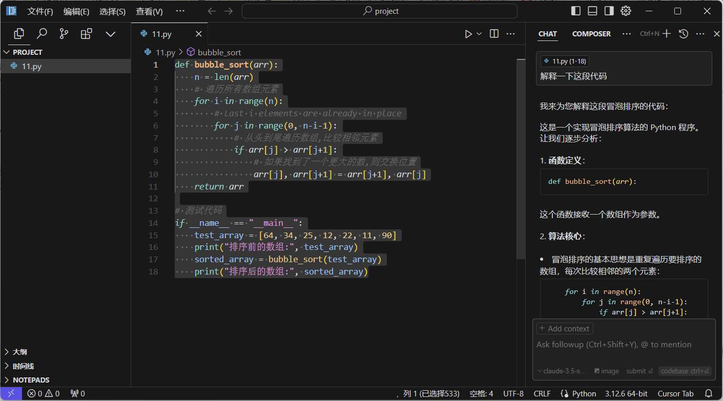Open the settings gear icon
Image resolution: width=723 pixels, height=401 pixels.
coord(626,11)
